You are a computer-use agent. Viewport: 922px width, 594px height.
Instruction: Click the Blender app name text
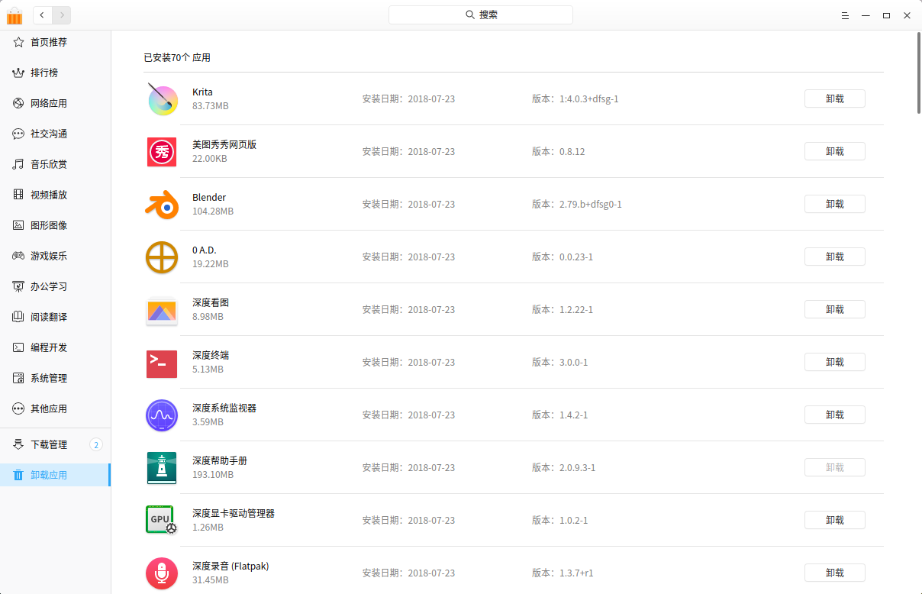209,198
